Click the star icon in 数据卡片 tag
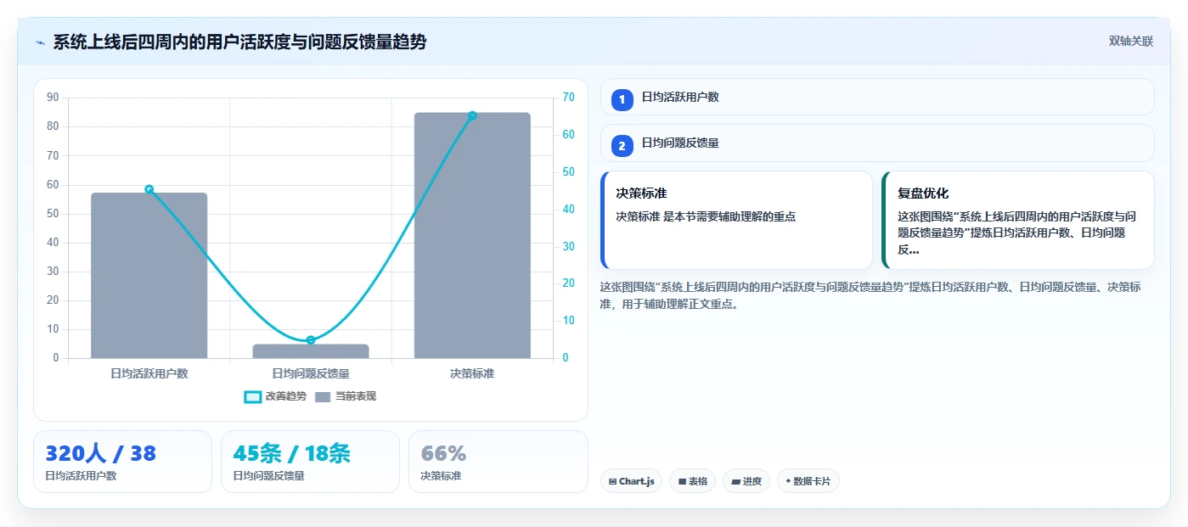 [x=789, y=481]
